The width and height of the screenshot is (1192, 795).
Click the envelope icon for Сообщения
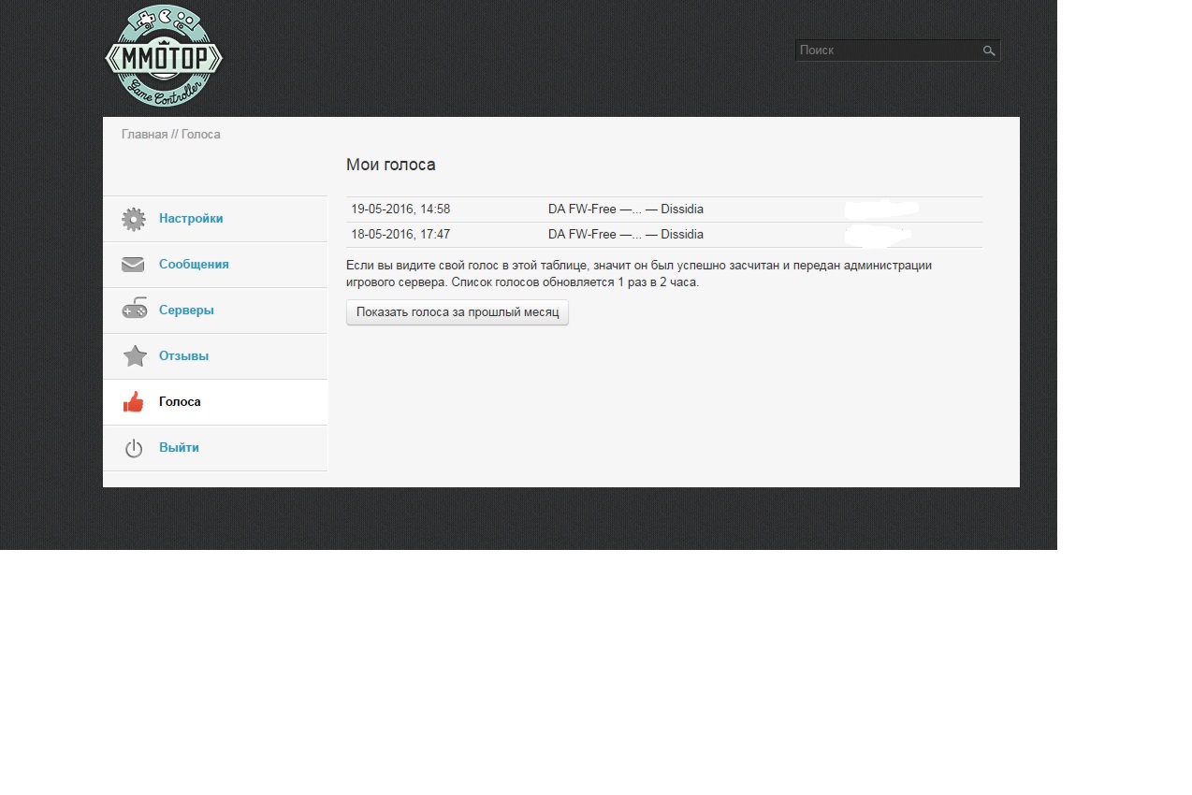coord(134,265)
